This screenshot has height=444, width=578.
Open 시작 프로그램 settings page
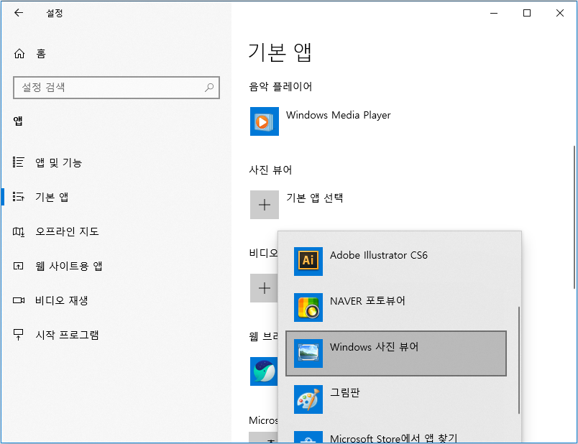click(67, 335)
